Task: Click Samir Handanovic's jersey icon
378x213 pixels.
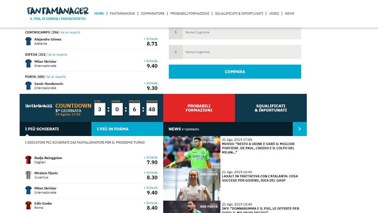Action: (28, 86)
